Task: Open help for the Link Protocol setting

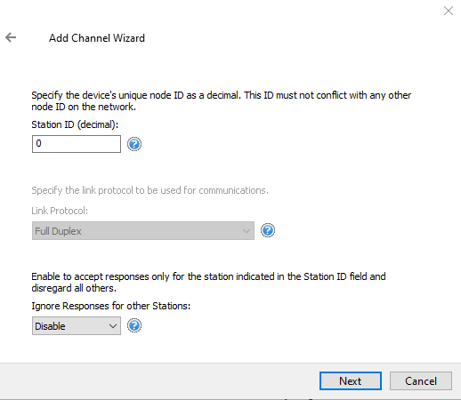Action: point(268,230)
